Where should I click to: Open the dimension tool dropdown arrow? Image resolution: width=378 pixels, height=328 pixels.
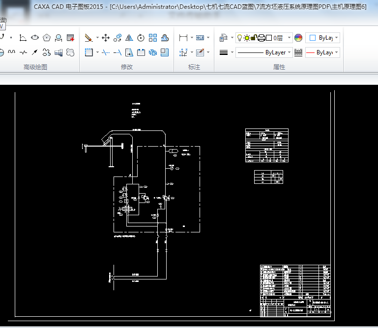(x=191, y=38)
